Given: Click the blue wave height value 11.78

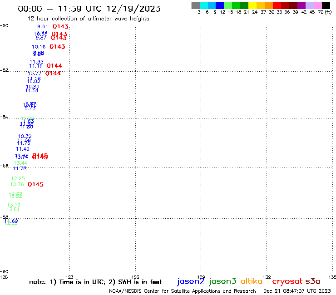Looking at the screenshot, I should pyautogui.click(x=20, y=168).
